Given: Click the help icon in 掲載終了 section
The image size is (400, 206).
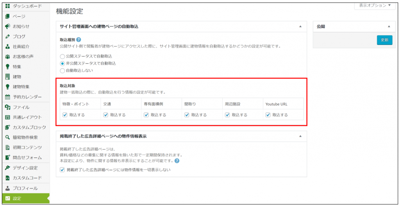Looking at the screenshot, I should click(177, 160).
